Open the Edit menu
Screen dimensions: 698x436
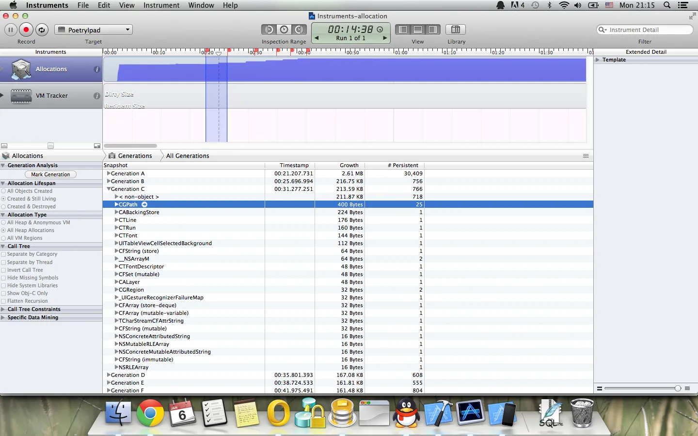click(x=104, y=5)
